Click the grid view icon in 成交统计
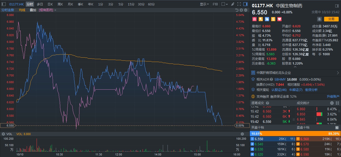341x157 pixels. 337,103
